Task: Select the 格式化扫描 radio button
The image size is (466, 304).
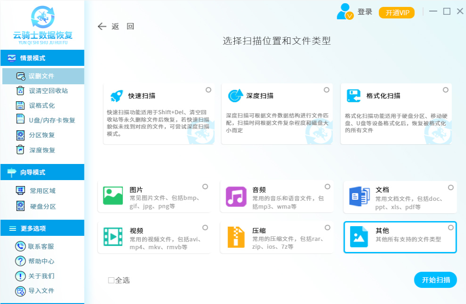Action: tap(446, 90)
